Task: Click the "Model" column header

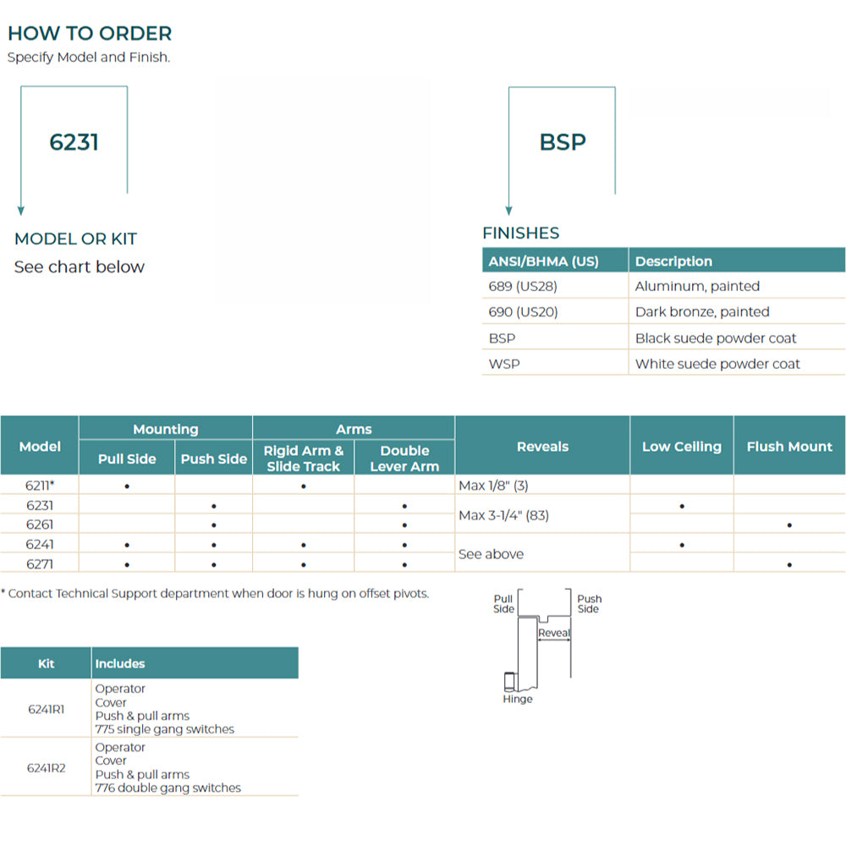Action: pyautogui.click(x=40, y=447)
